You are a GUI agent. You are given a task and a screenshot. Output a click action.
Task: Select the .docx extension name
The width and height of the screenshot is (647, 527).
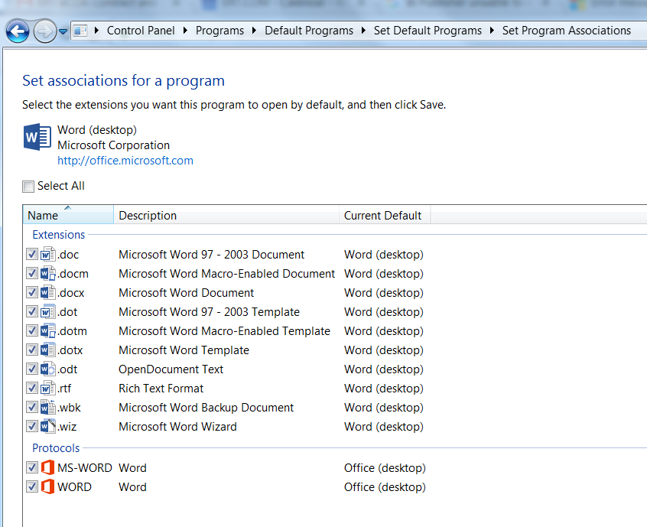click(71, 293)
